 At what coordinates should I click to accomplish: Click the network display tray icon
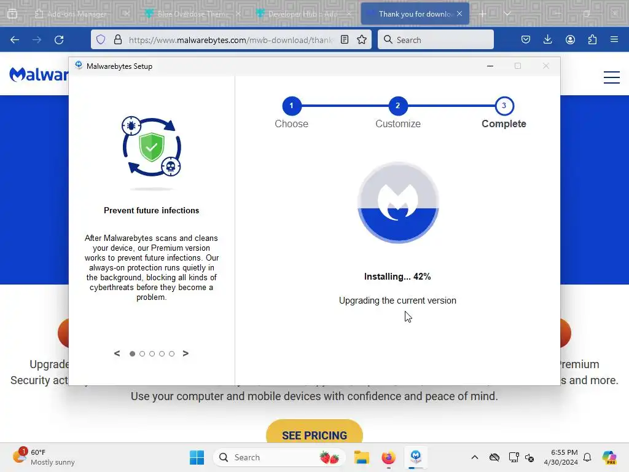514,457
